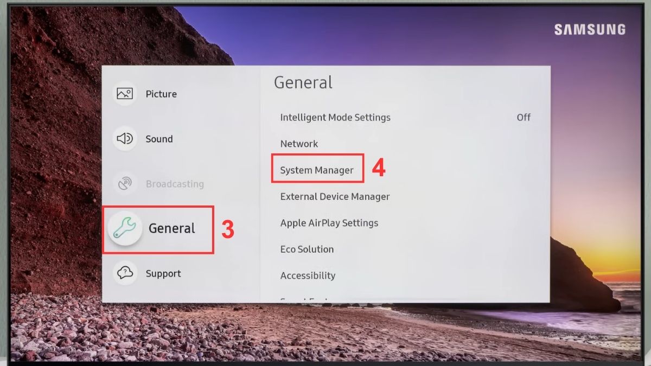This screenshot has width=651, height=366.
Task: Select the Support cloud icon
Action: pos(125,273)
